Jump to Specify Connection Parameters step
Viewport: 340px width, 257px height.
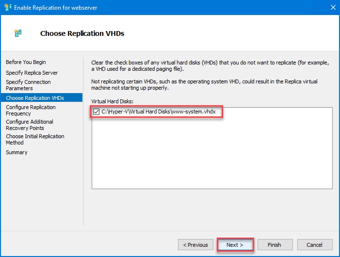(28, 85)
